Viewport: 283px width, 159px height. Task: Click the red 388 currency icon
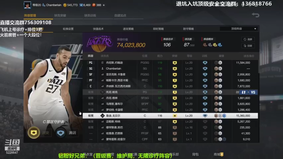[94, 5]
